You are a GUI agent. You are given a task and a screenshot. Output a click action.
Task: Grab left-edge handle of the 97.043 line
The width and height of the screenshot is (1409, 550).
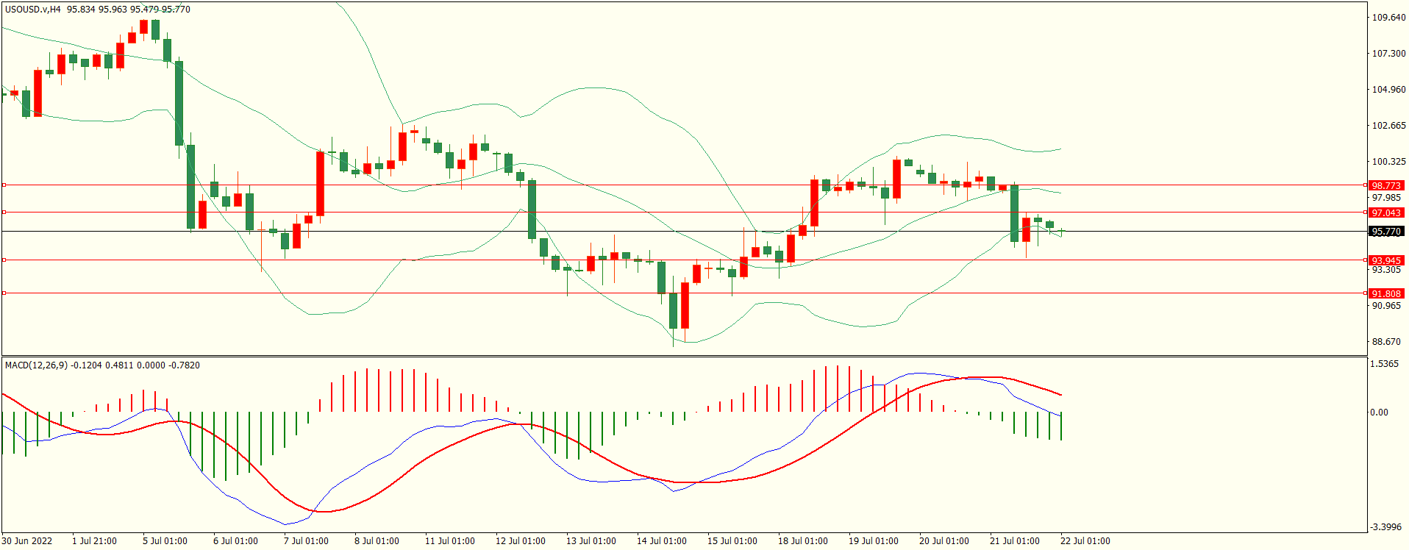[x=4, y=213]
